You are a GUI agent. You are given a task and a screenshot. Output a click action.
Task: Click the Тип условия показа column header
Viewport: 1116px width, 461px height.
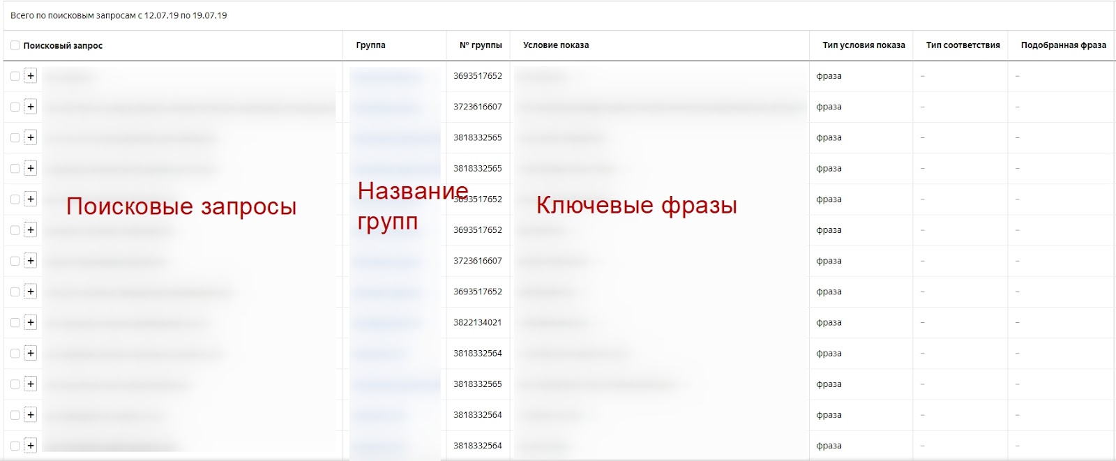[x=864, y=45]
